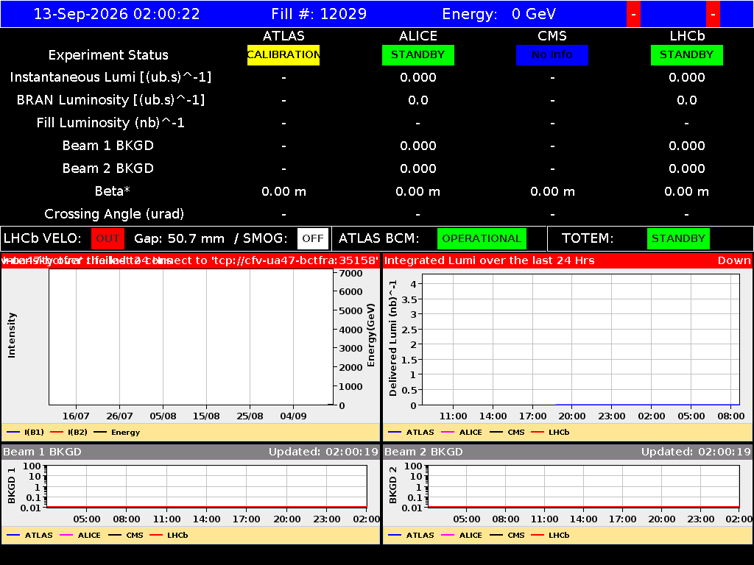Click LHCb legend in Integrated Lumi chart
Screen dimensions: 754x565
point(550,433)
